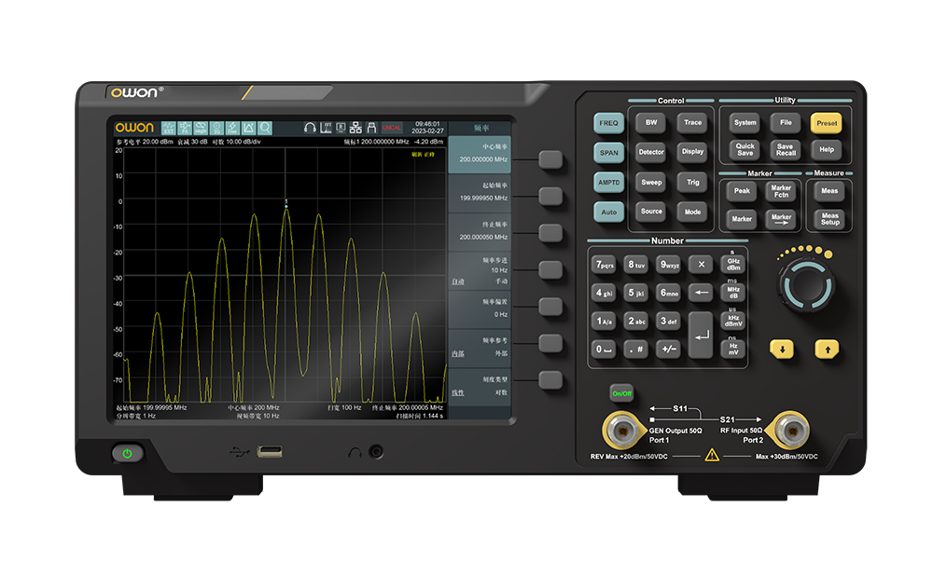
Task: Click the 7 pqrs number key
Action: pos(606,265)
